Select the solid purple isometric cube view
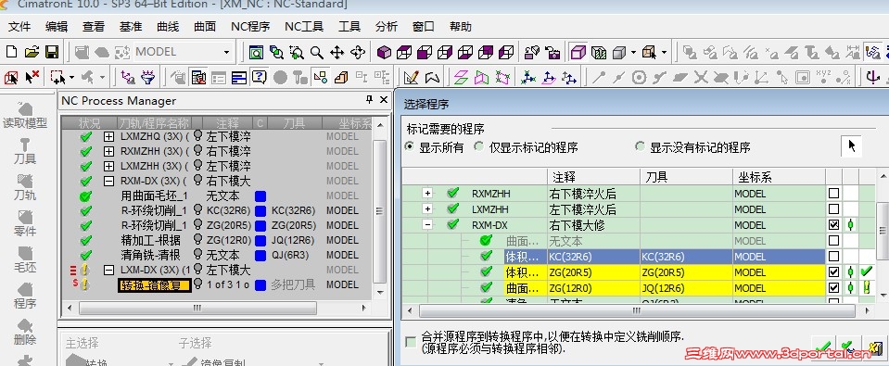Image resolution: width=889 pixels, height=366 pixels. tap(385, 53)
